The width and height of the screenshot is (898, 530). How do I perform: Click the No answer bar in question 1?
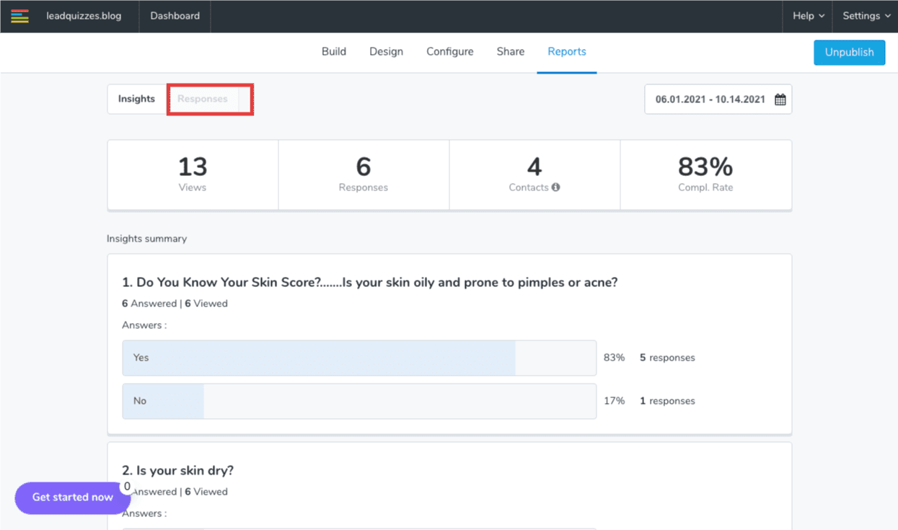pos(359,401)
